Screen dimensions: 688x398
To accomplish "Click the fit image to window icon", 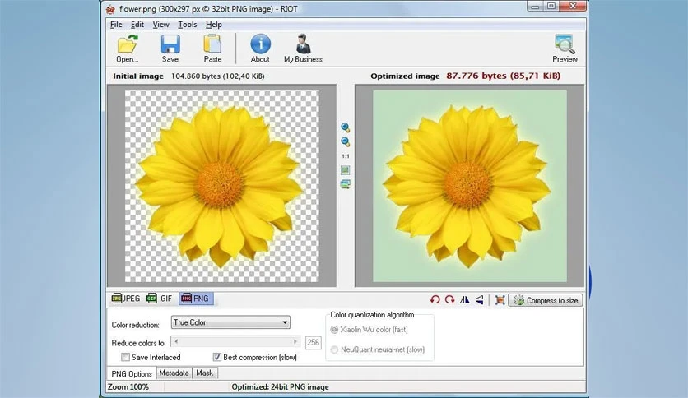I will pos(346,170).
